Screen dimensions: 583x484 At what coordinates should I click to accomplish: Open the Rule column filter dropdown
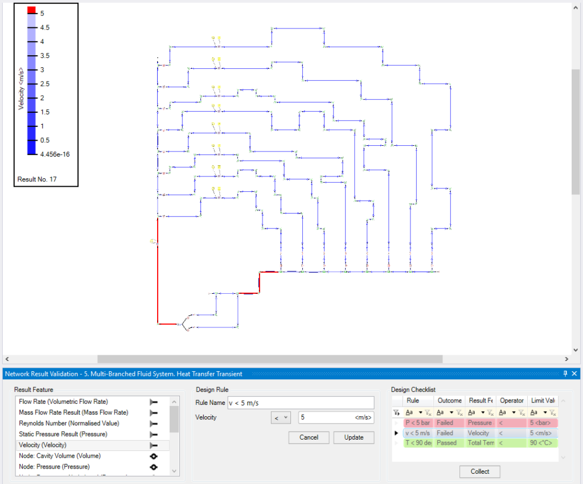tap(421, 413)
